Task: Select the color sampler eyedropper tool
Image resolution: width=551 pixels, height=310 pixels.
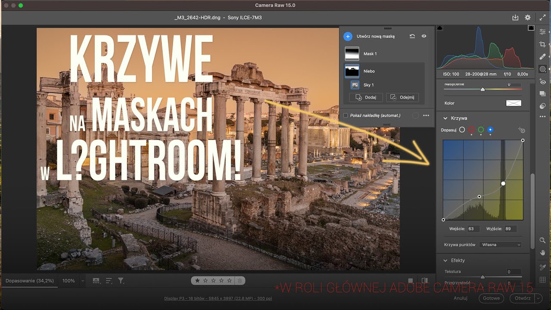Action: click(542, 268)
